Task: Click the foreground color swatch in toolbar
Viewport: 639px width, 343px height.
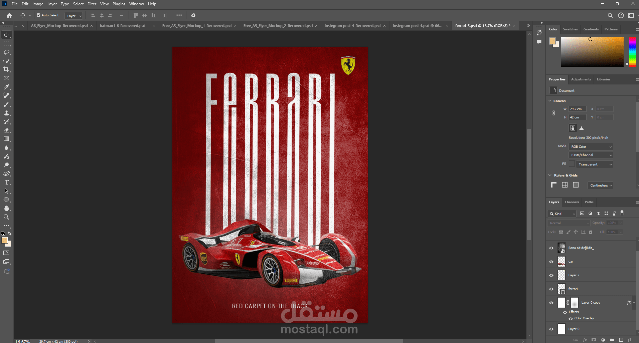Action: (4, 240)
